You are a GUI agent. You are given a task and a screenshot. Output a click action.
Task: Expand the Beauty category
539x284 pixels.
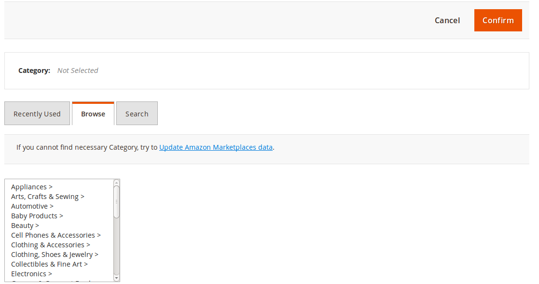[x=25, y=226]
